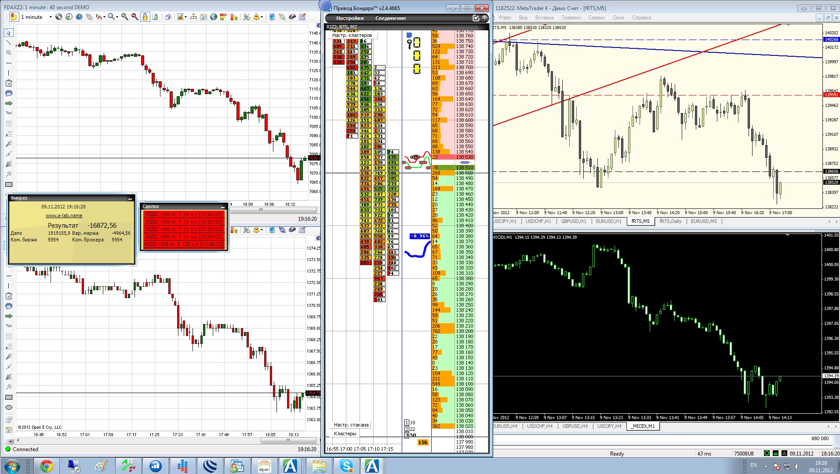Viewport: 840px width, 474px height.
Task: Click the EN language indicator in system tray
Action: point(753,465)
